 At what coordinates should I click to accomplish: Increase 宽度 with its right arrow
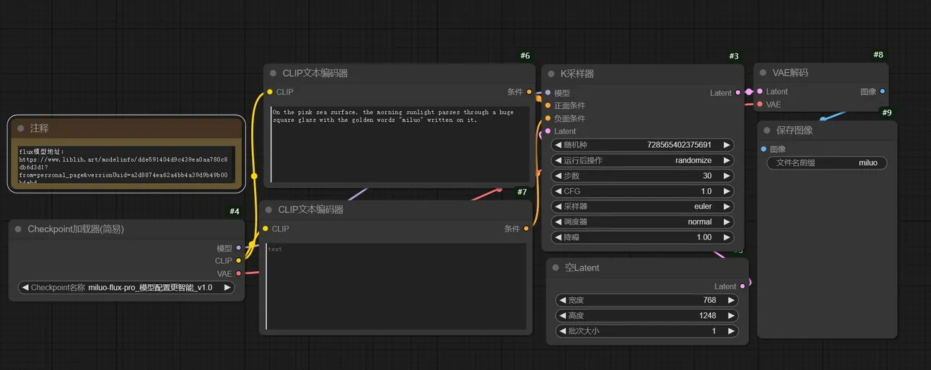(731, 301)
